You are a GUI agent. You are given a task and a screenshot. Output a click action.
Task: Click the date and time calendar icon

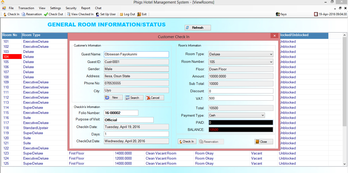pos(316,14)
